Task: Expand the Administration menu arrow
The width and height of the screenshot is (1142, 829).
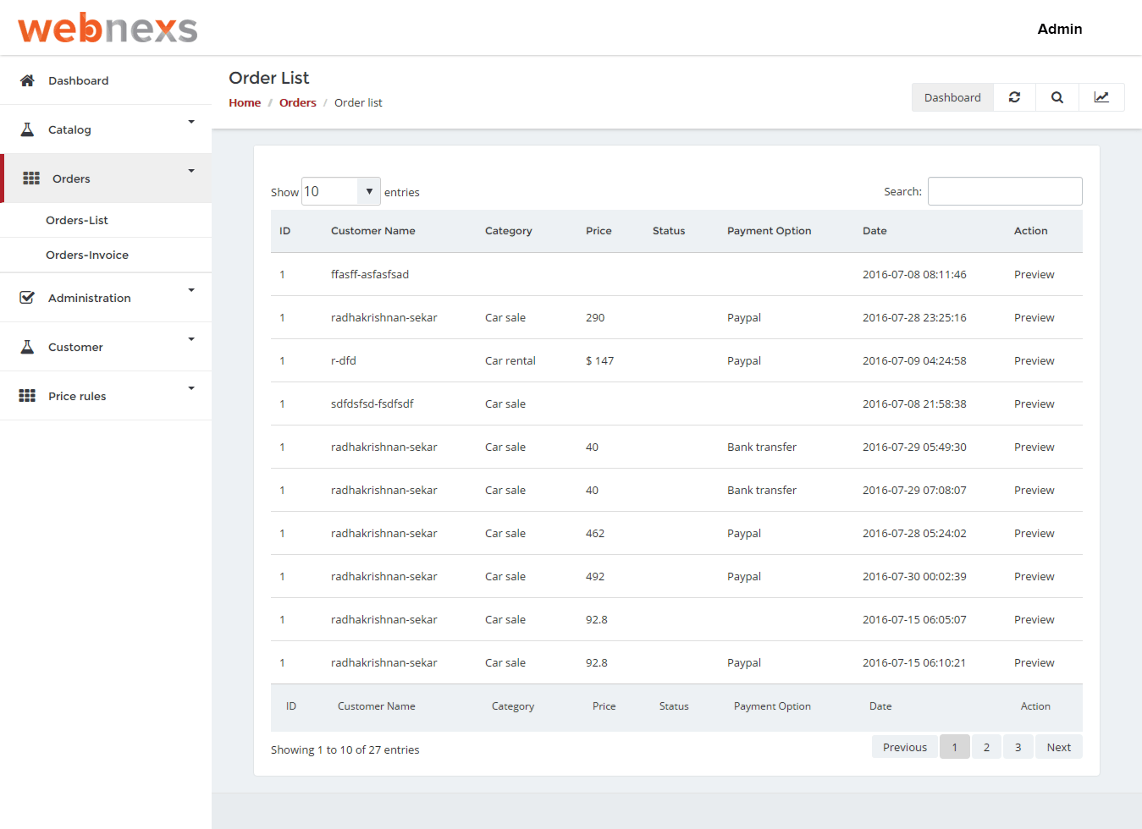Action: coord(191,290)
